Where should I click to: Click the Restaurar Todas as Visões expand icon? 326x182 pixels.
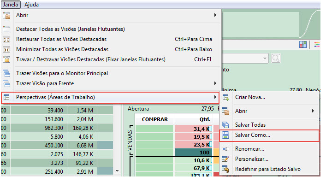pos(6,39)
